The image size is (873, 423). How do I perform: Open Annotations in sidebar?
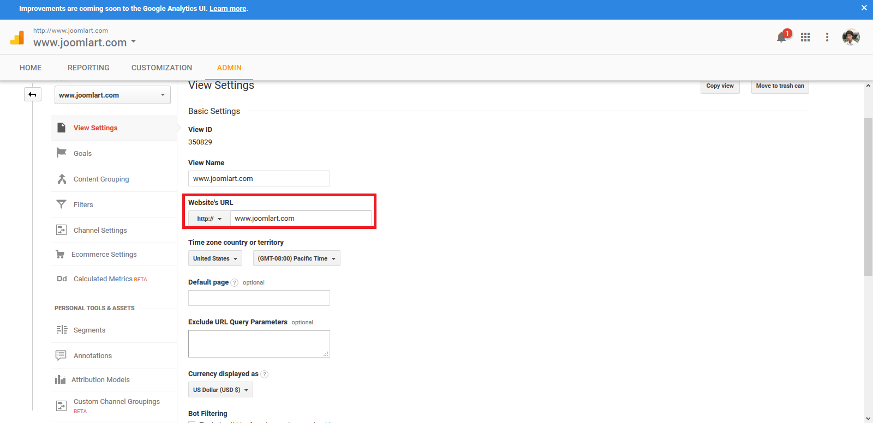coord(93,355)
